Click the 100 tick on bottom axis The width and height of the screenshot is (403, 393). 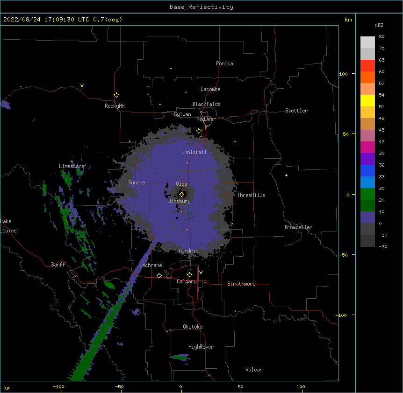(x=301, y=386)
